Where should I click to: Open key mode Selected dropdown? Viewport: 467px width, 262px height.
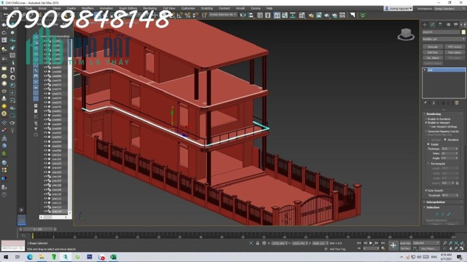(x=426, y=243)
